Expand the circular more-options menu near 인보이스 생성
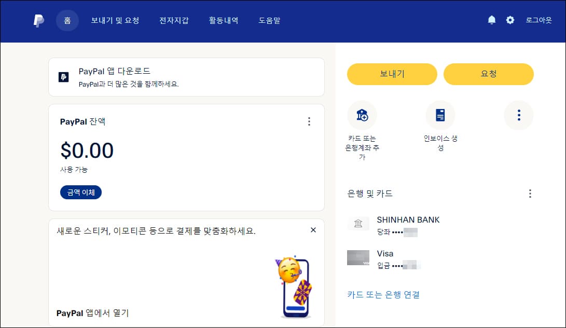Screen dimensions: 566x328 [x=519, y=115]
